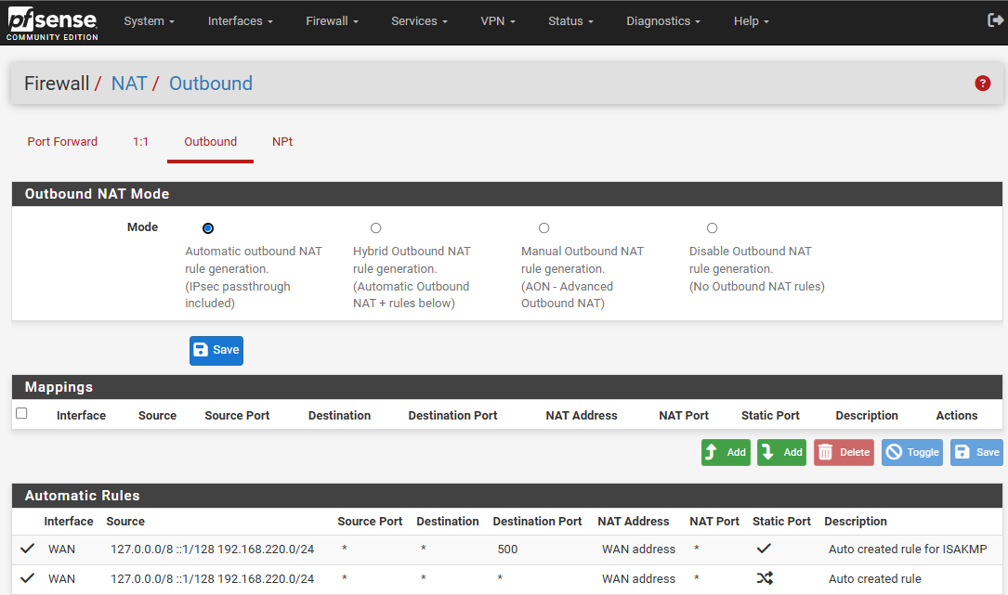Switch to the Outbound tab
Image resolution: width=1008 pixels, height=595 pixels.
210,141
